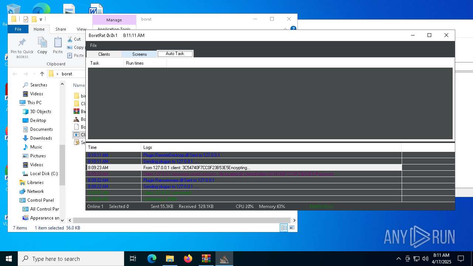Screen dimensions: 473x266
Task: Select Local Disk (C:) in the navigation pane
Action: [44, 174]
